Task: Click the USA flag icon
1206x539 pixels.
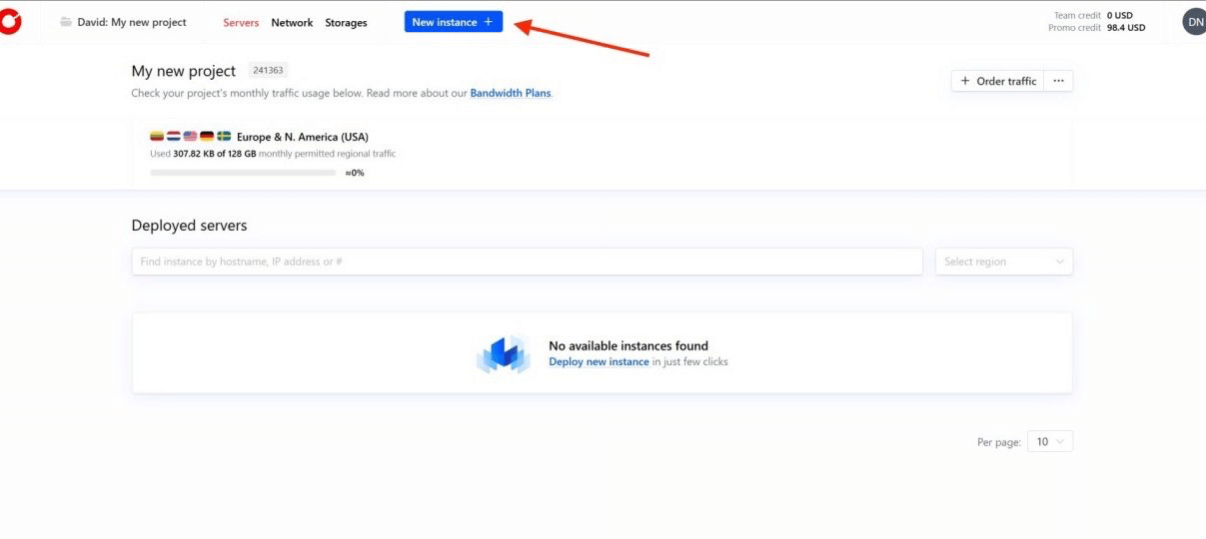Action: [190, 137]
